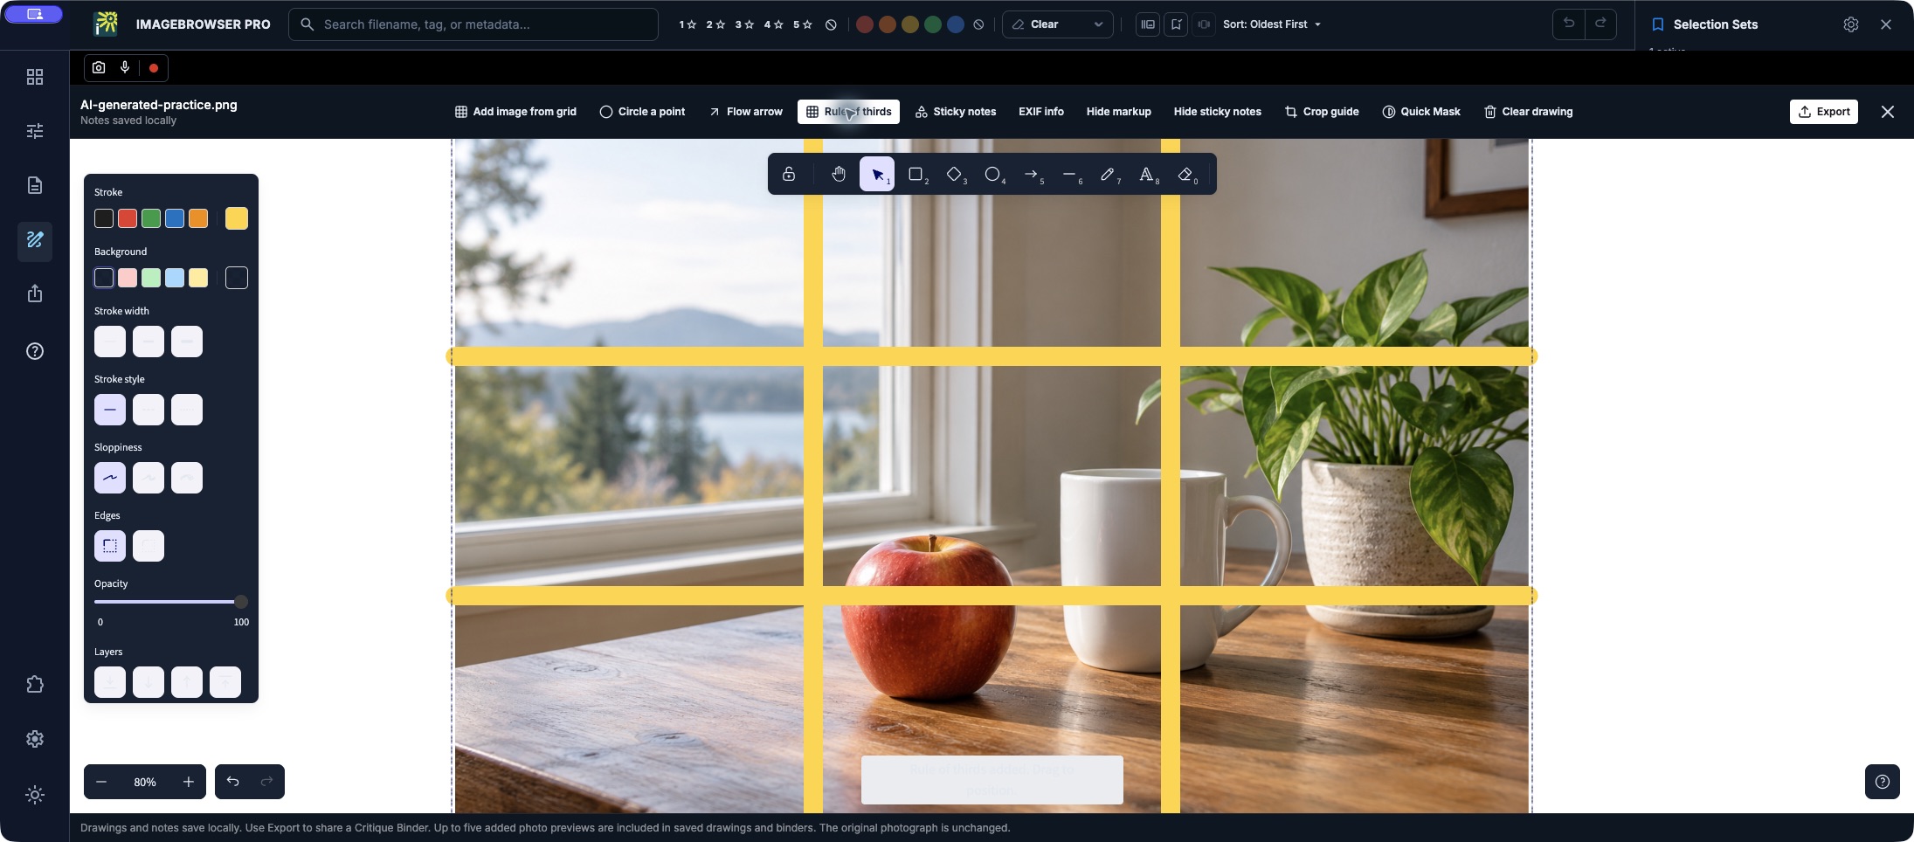Open the plugins puzzle sidebar icon
Screen dimensions: 1914x842
tap(35, 685)
